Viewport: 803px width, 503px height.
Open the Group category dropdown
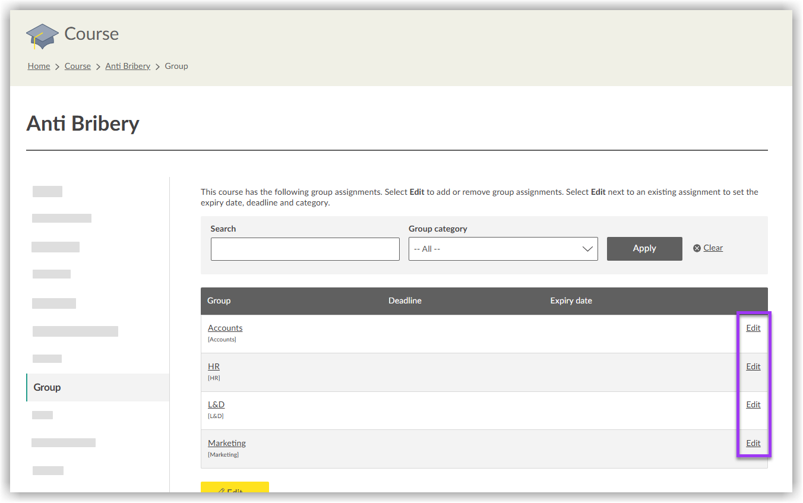click(x=502, y=249)
